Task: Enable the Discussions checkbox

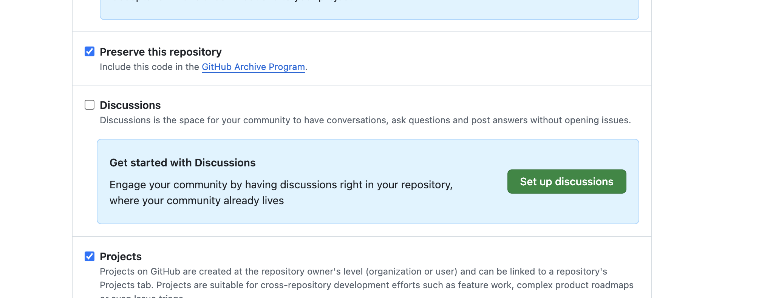Action: (x=90, y=105)
